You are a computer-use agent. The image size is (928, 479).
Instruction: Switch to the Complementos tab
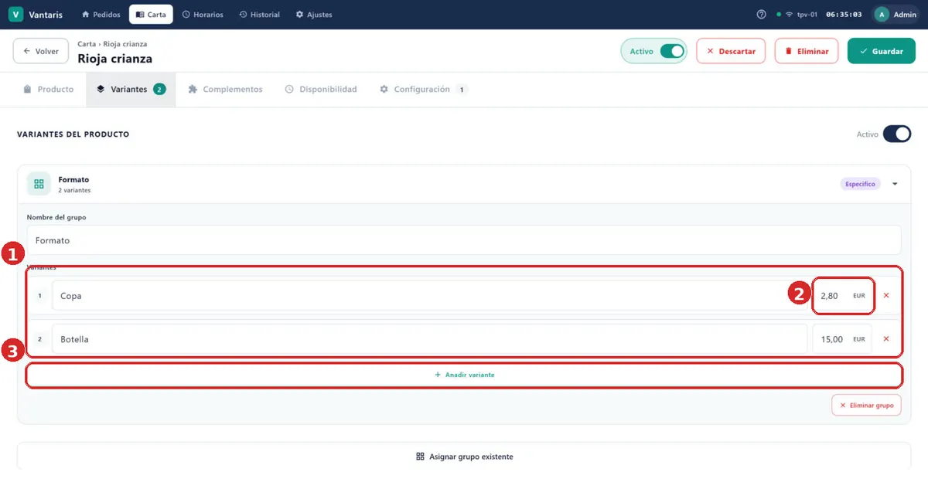click(225, 90)
